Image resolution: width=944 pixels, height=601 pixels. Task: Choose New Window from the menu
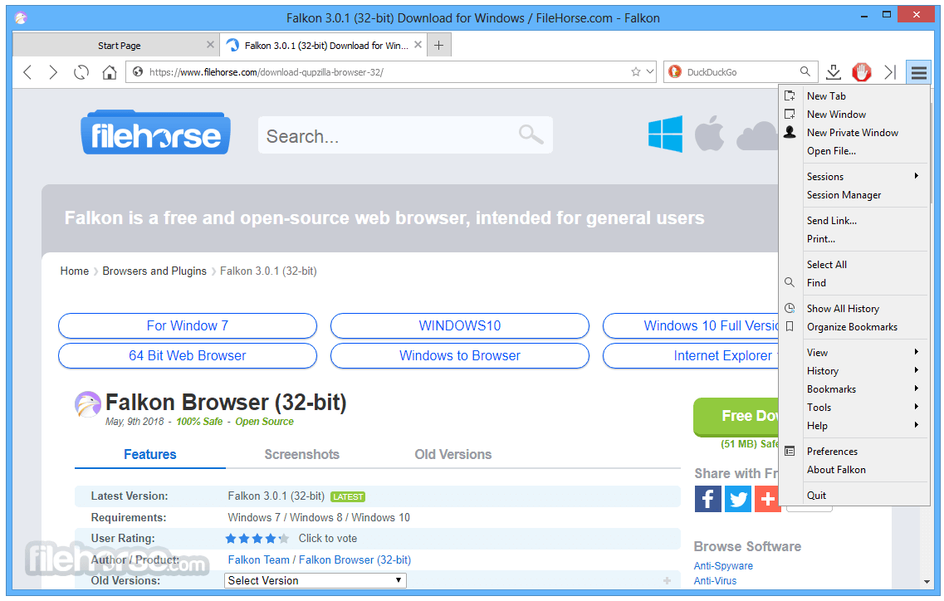(x=854, y=115)
